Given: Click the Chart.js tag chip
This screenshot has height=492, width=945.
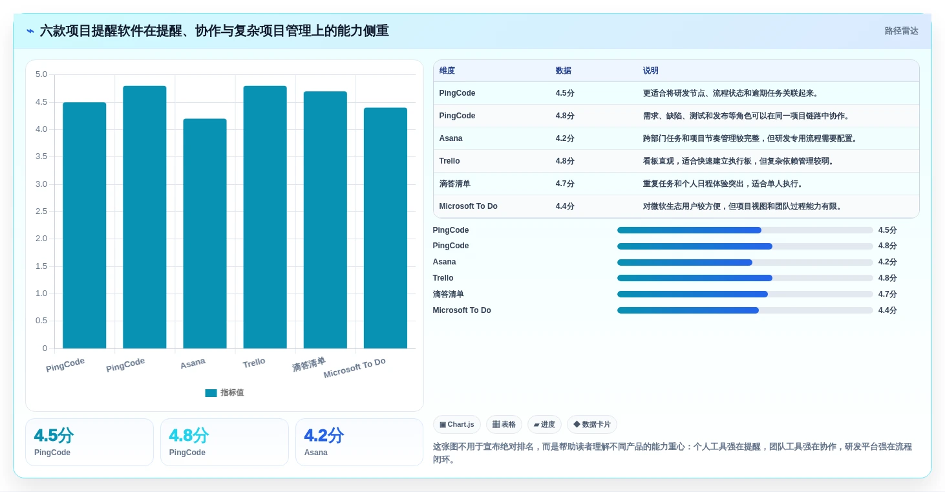Looking at the screenshot, I should coord(457,425).
